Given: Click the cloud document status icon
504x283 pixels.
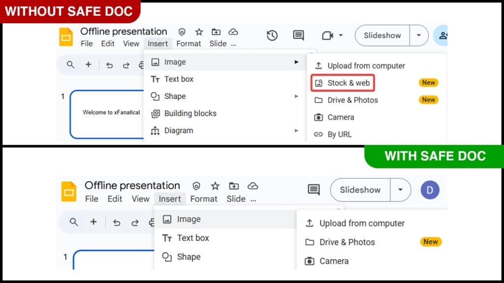Looking at the screenshot, I should pos(233,31).
